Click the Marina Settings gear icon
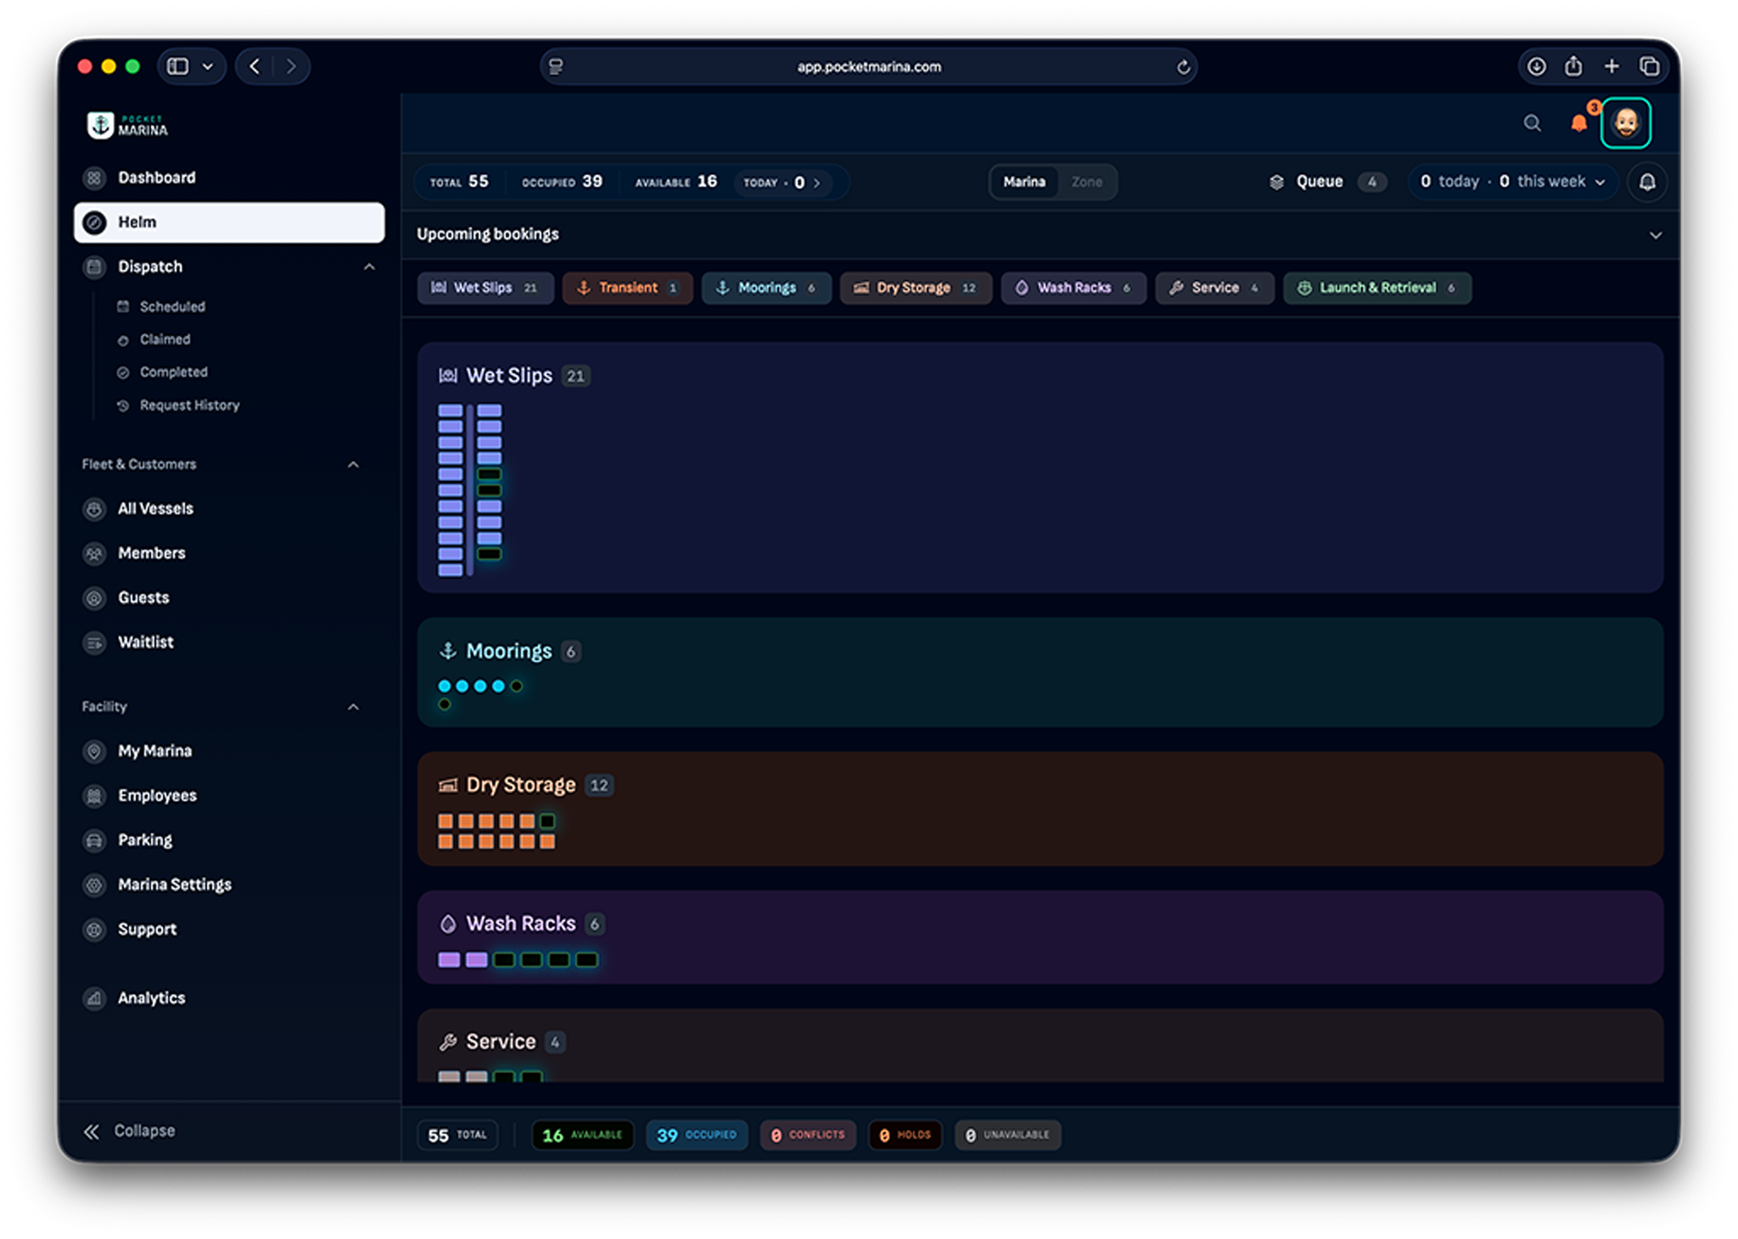Image resolution: width=1738 pixels, height=1239 pixels. pos(94,884)
